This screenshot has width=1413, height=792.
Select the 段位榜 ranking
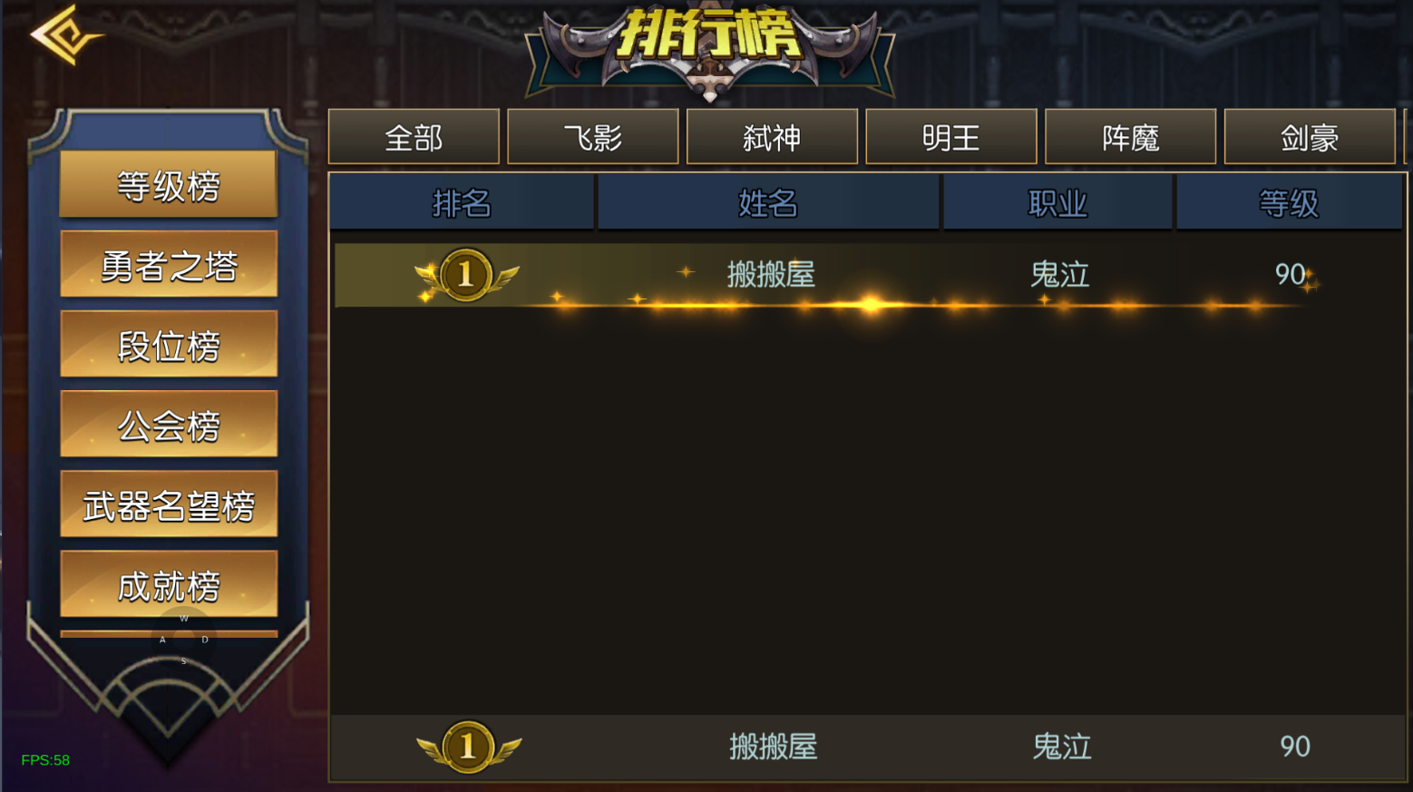pyautogui.click(x=169, y=344)
